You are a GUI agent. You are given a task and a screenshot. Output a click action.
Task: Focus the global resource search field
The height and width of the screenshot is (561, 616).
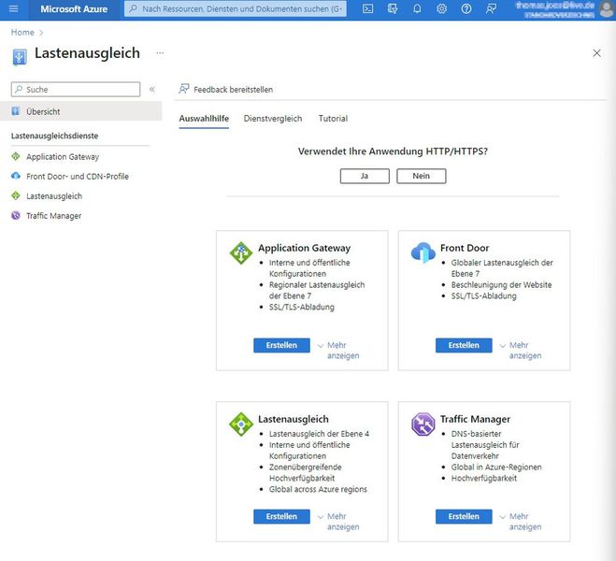tap(236, 8)
